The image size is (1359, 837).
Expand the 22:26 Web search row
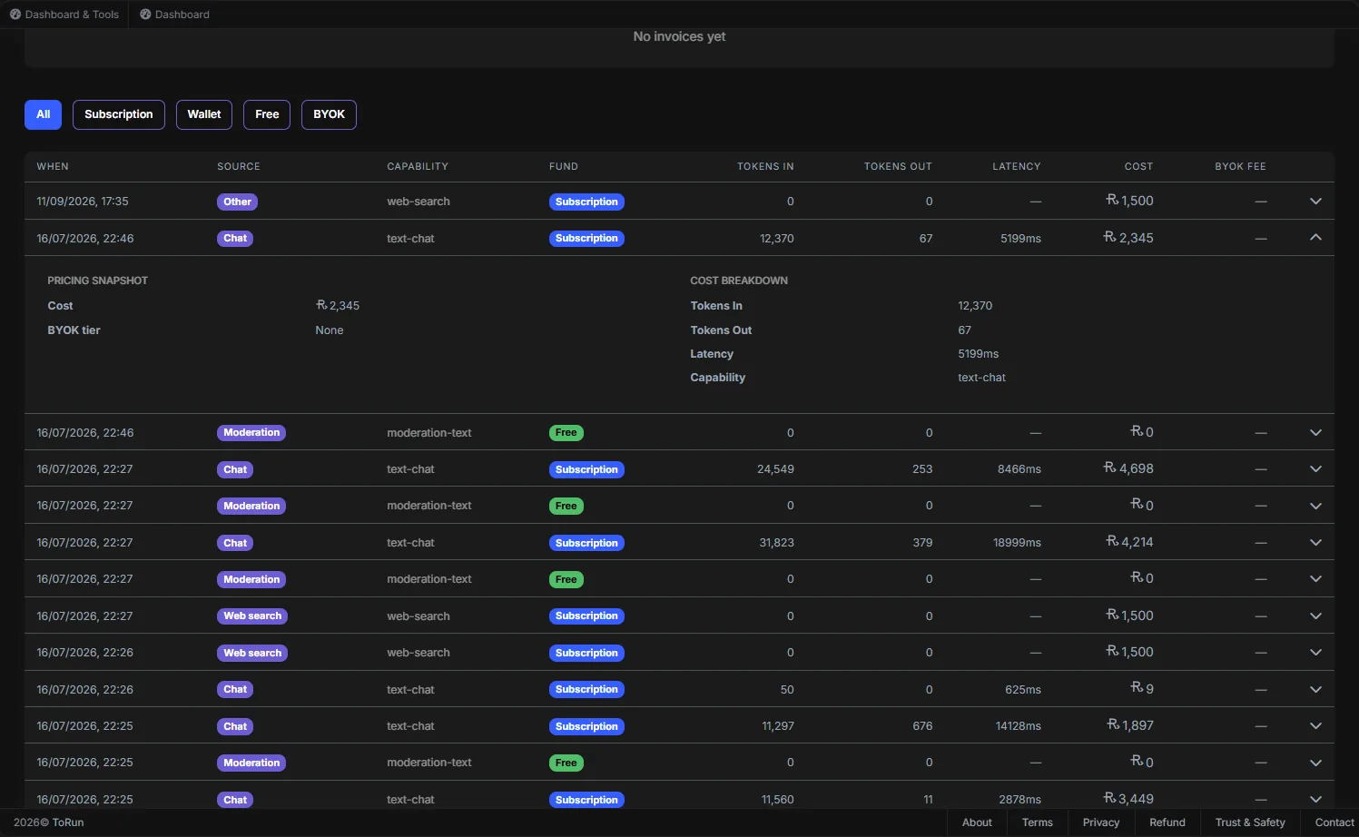click(x=1315, y=653)
